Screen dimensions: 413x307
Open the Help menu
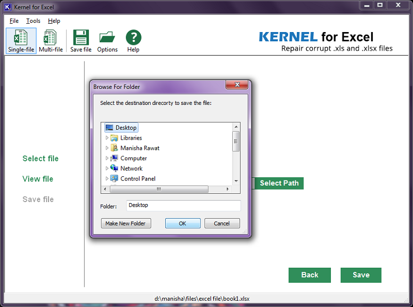pos(54,21)
